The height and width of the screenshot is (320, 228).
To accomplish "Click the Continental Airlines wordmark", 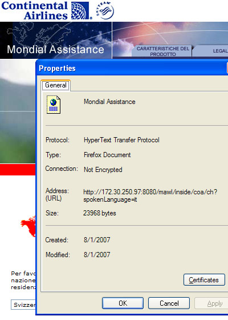I will pos(34,10).
